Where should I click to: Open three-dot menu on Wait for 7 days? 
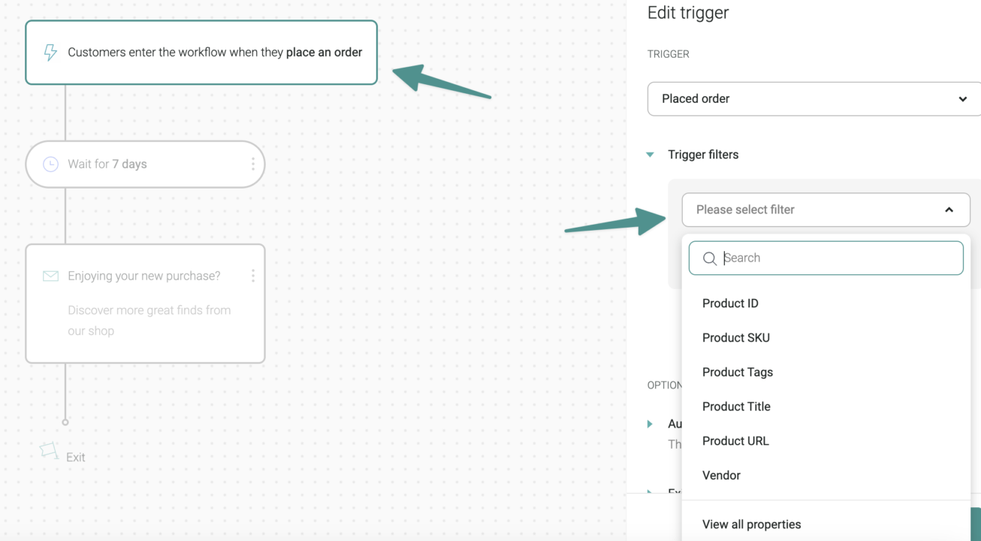click(x=252, y=164)
